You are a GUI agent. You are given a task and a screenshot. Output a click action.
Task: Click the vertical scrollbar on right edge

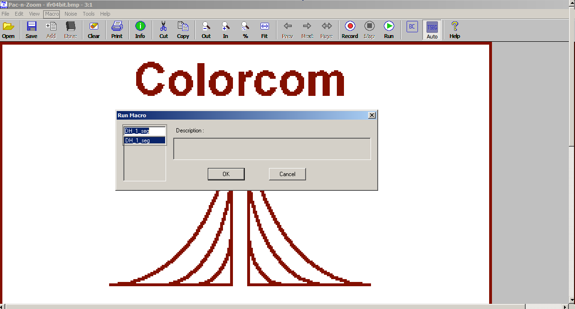[572, 152]
